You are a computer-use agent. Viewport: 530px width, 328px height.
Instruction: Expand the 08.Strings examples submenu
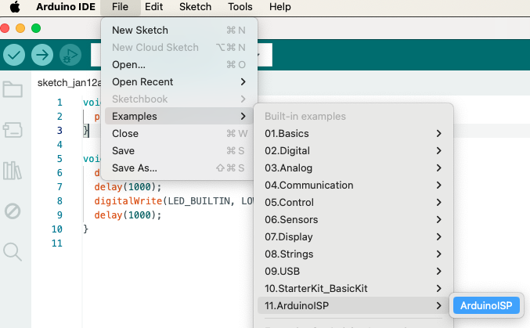tap(353, 254)
